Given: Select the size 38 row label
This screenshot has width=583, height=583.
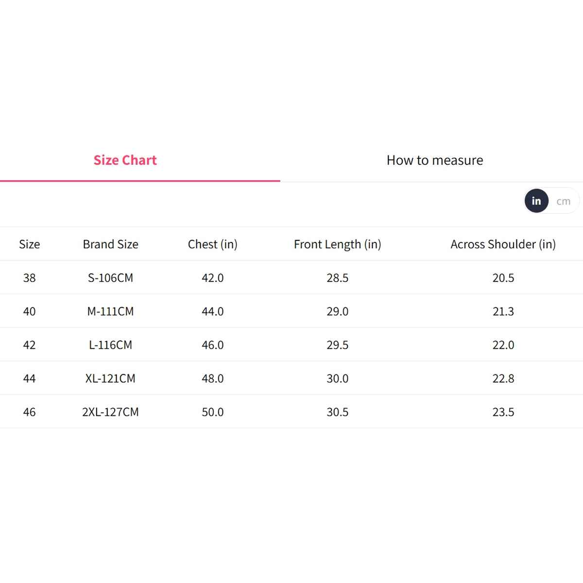Looking at the screenshot, I should tap(29, 278).
